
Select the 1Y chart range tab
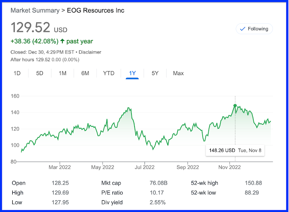click(132, 73)
